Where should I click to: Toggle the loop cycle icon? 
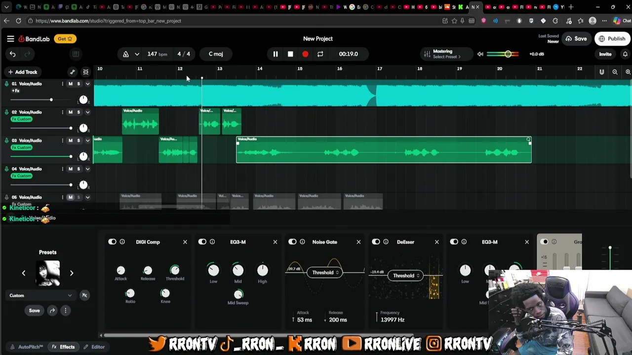click(320, 54)
